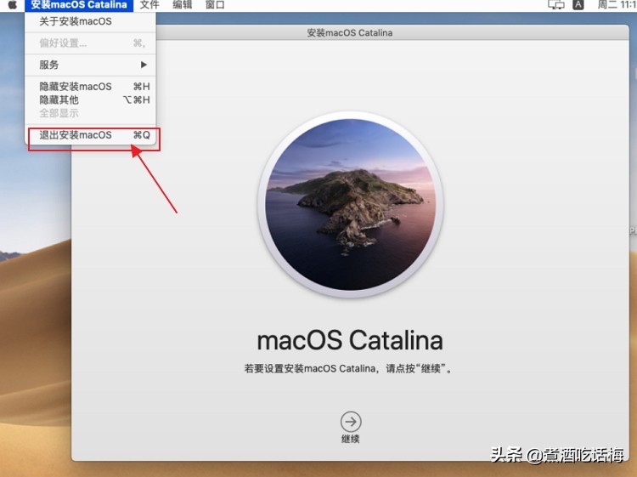Image resolution: width=637 pixels, height=477 pixels.
Task: Open the 窗口 menu
Action: pyautogui.click(x=215, y=5)
